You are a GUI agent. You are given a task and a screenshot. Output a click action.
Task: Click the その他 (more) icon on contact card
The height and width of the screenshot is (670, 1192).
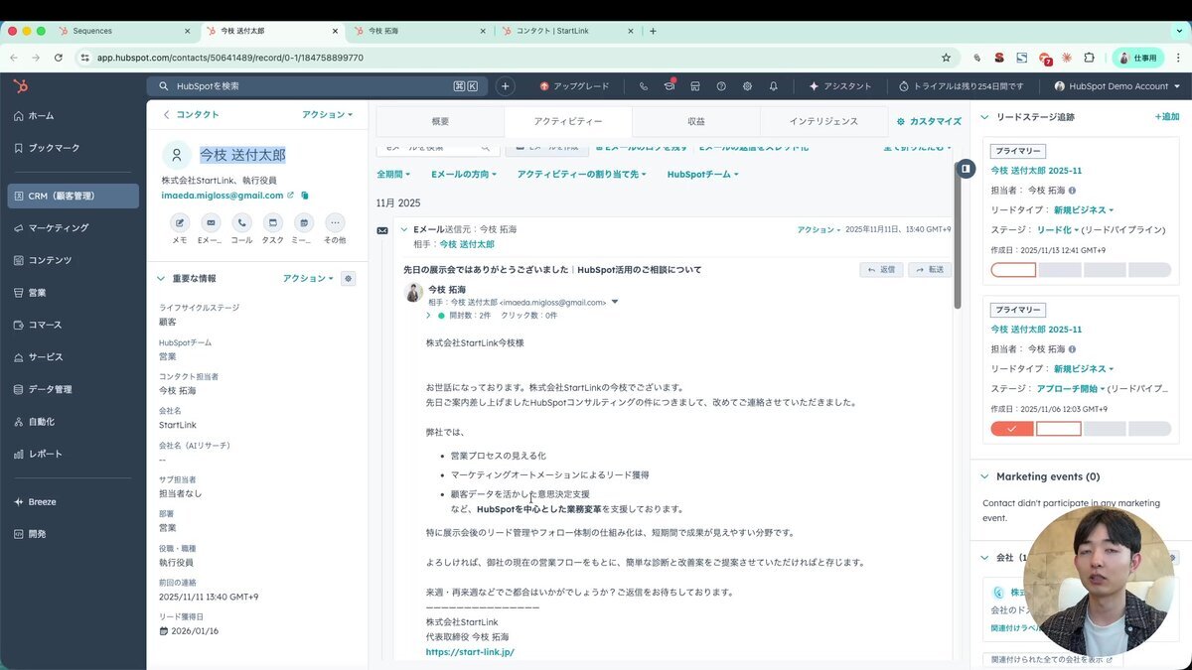335,222
